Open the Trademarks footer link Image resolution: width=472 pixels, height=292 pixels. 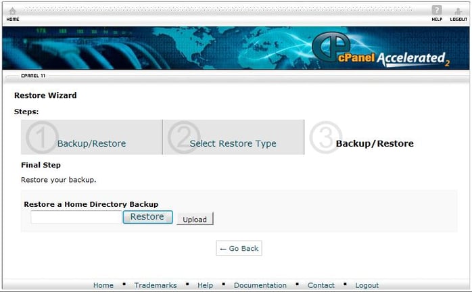[156, 285]
